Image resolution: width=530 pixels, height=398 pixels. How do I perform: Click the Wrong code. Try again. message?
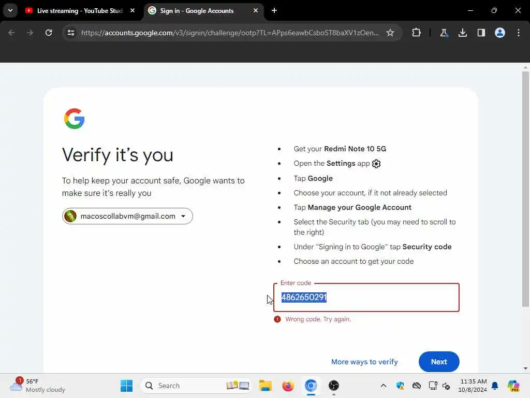pyautogui.click(x=318, y=319)
